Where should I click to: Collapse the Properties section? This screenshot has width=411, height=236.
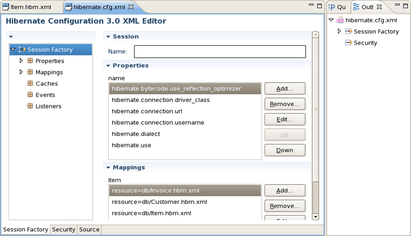tap(108, 66)
